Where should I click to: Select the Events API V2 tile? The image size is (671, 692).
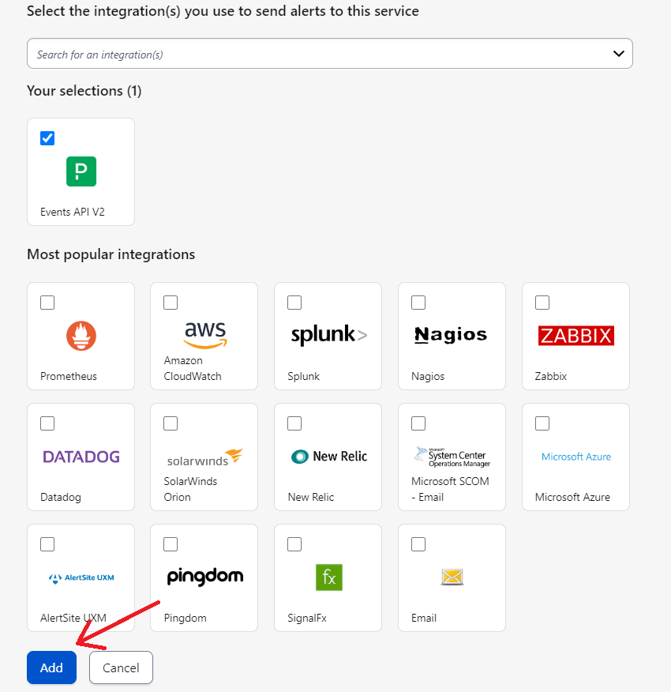point(81,171)
